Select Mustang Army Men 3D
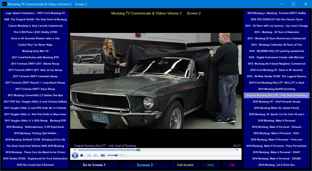Image resolution: width=312 pixels, height=171 pixels. 35,51
